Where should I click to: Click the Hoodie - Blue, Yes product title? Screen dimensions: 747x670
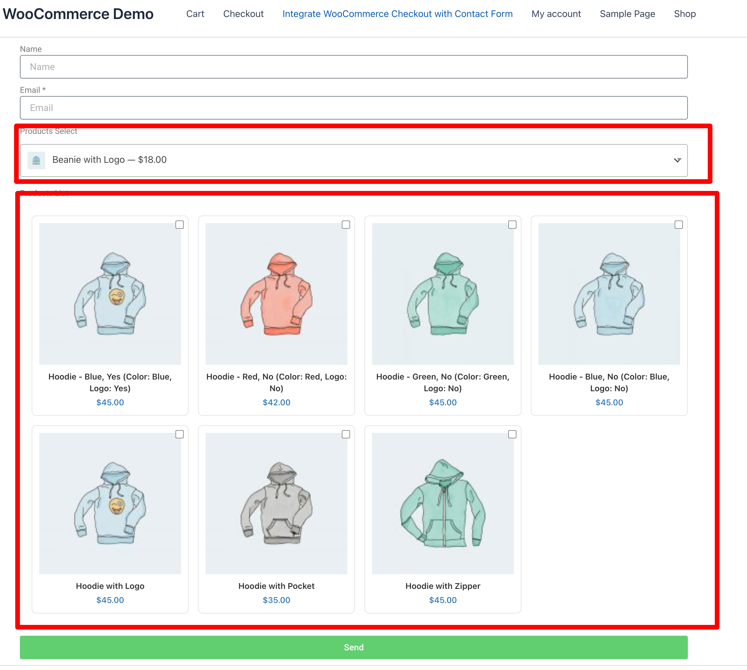pyautogui.click(x=110, y=382)
